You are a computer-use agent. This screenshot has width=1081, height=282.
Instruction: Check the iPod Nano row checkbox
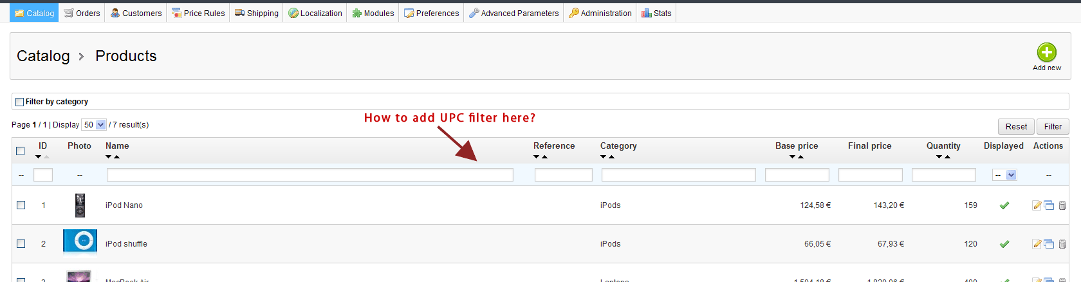coord(21,205)
